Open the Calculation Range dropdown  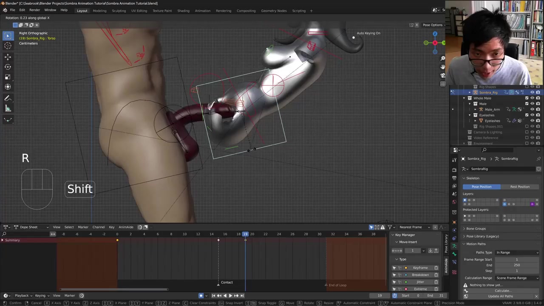517,278
